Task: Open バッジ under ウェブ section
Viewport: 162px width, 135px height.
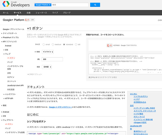Action: click(x=10, y=62)
